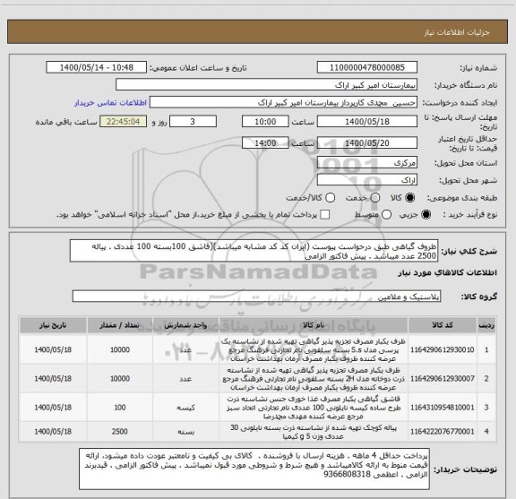The height and width of the screenshot is (499, 516).
Task: Click the countdown timer 22:45:04 field
Action: (123, 122)
